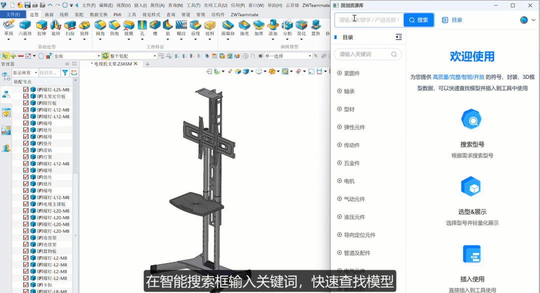Add a new document tab with plus

147,64
